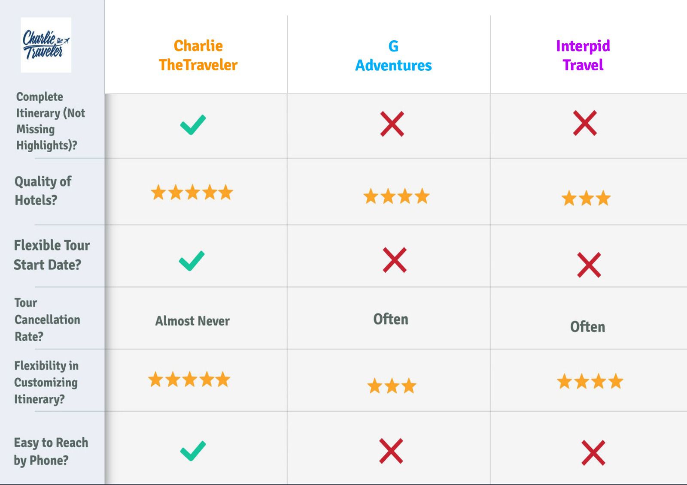Click Interpid Travel red X for Flexible Start Date
The image size is (687, 485).
tap(589, 265)
